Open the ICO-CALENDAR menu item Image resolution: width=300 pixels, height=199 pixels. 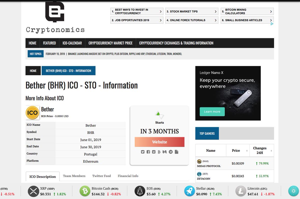[x=72, y=43]
